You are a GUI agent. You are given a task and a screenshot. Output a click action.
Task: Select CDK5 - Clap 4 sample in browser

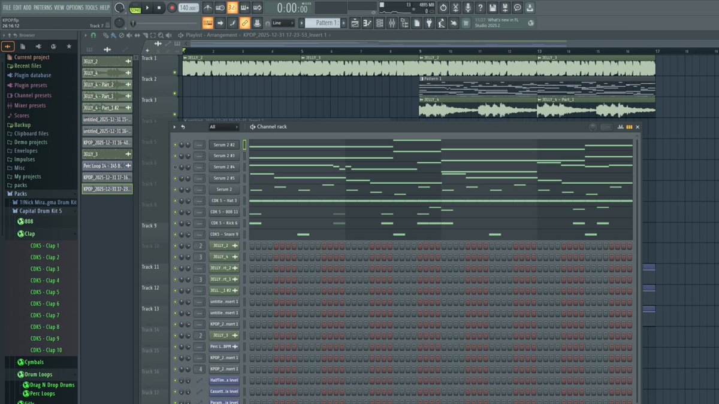[45, 281]
